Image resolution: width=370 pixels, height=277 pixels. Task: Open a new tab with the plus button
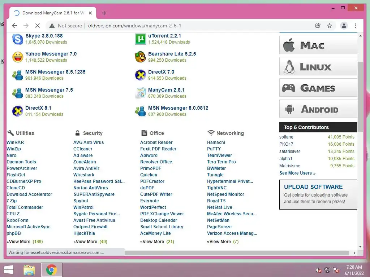[104, 13]
